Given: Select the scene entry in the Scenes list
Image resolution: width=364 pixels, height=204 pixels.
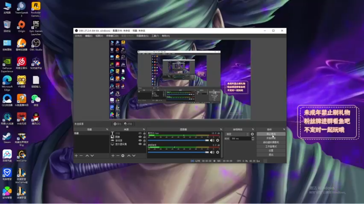Looking at the screenshot, I should point(91,133).
